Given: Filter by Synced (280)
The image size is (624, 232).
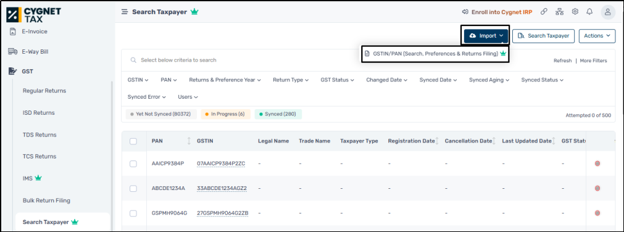Looking at the screenshot, I should coord(278,114).
